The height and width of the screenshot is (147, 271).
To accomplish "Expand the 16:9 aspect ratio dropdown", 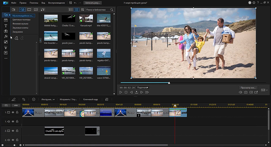I will click(265, 90).
